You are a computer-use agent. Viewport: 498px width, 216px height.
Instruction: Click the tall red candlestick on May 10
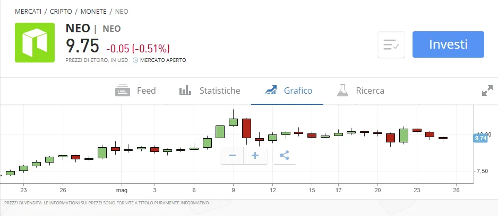(x=246, y=128)
